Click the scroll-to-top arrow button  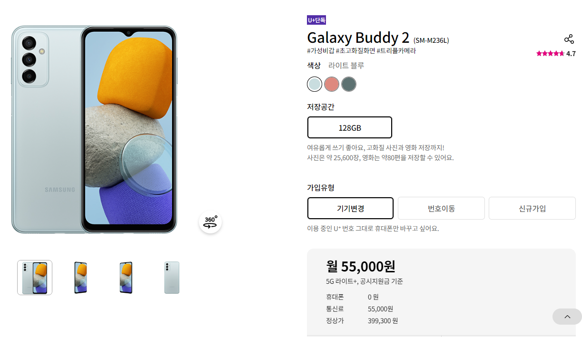click(567, 317)
